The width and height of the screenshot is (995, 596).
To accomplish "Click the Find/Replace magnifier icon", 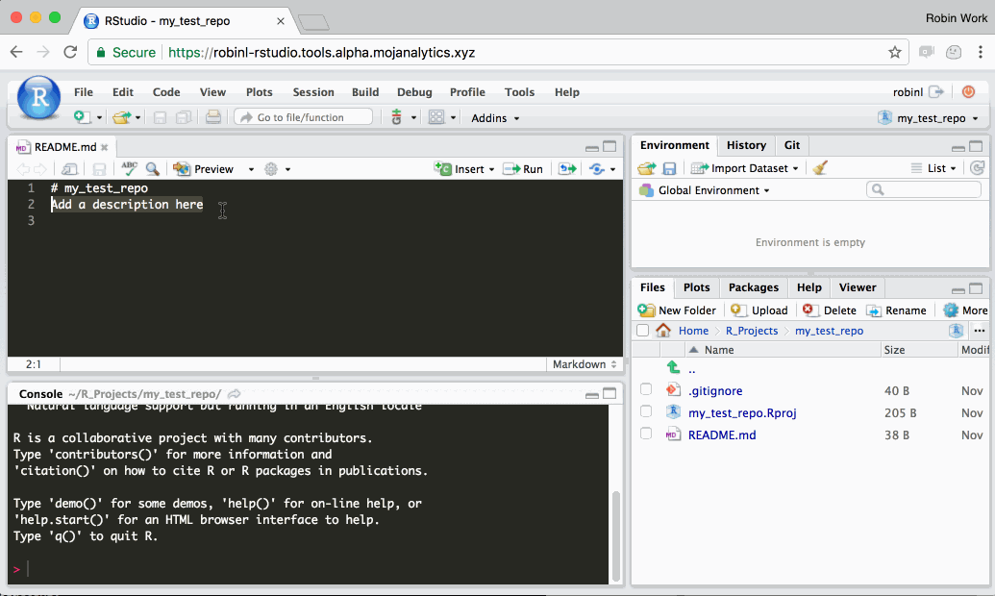I will 152,169.
